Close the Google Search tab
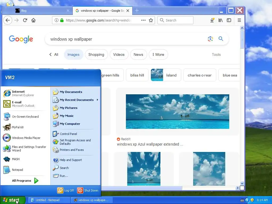272x204 pixels. point(128,11)
